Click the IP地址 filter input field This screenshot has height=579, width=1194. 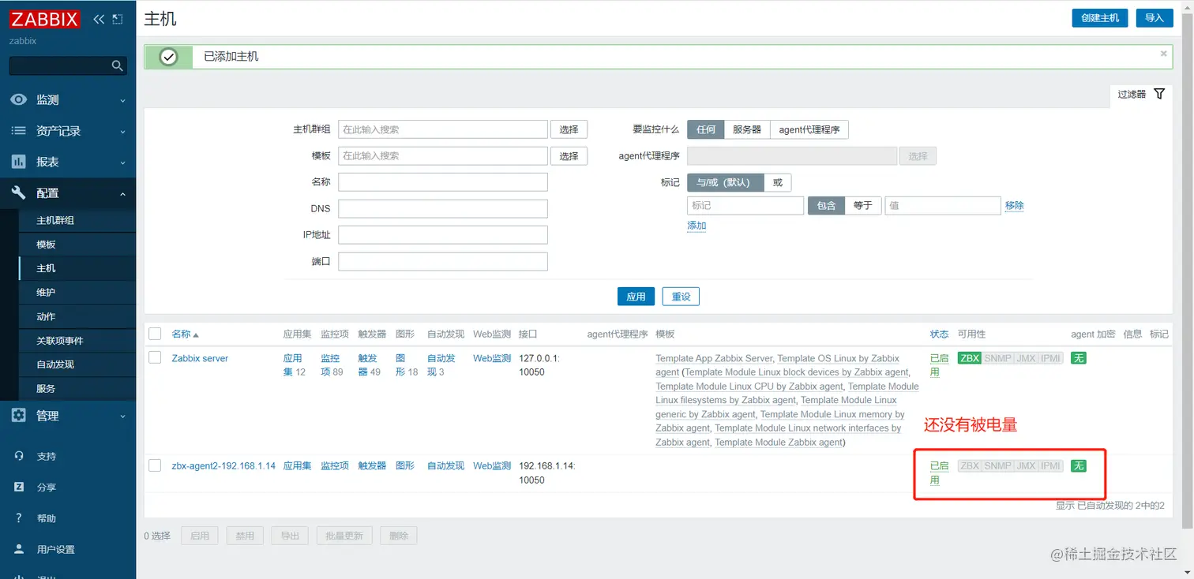tap(443, 235)
